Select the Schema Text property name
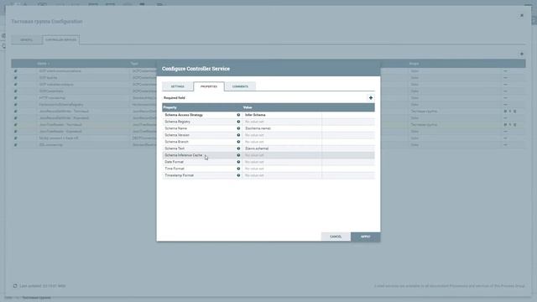537x302 pixels. tap(175, 148)
